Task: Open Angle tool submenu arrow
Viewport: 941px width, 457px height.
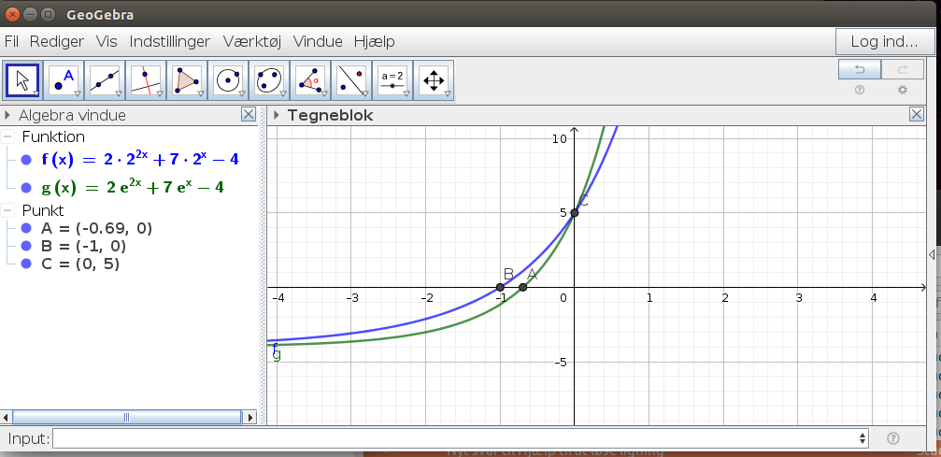Action: [x=324, y=93]
